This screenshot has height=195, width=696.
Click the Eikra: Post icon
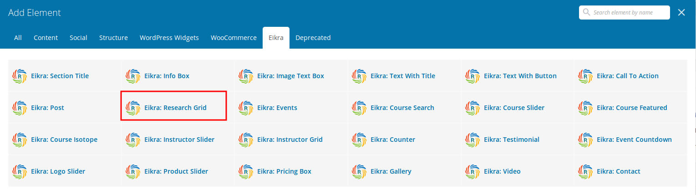(20, 108)
